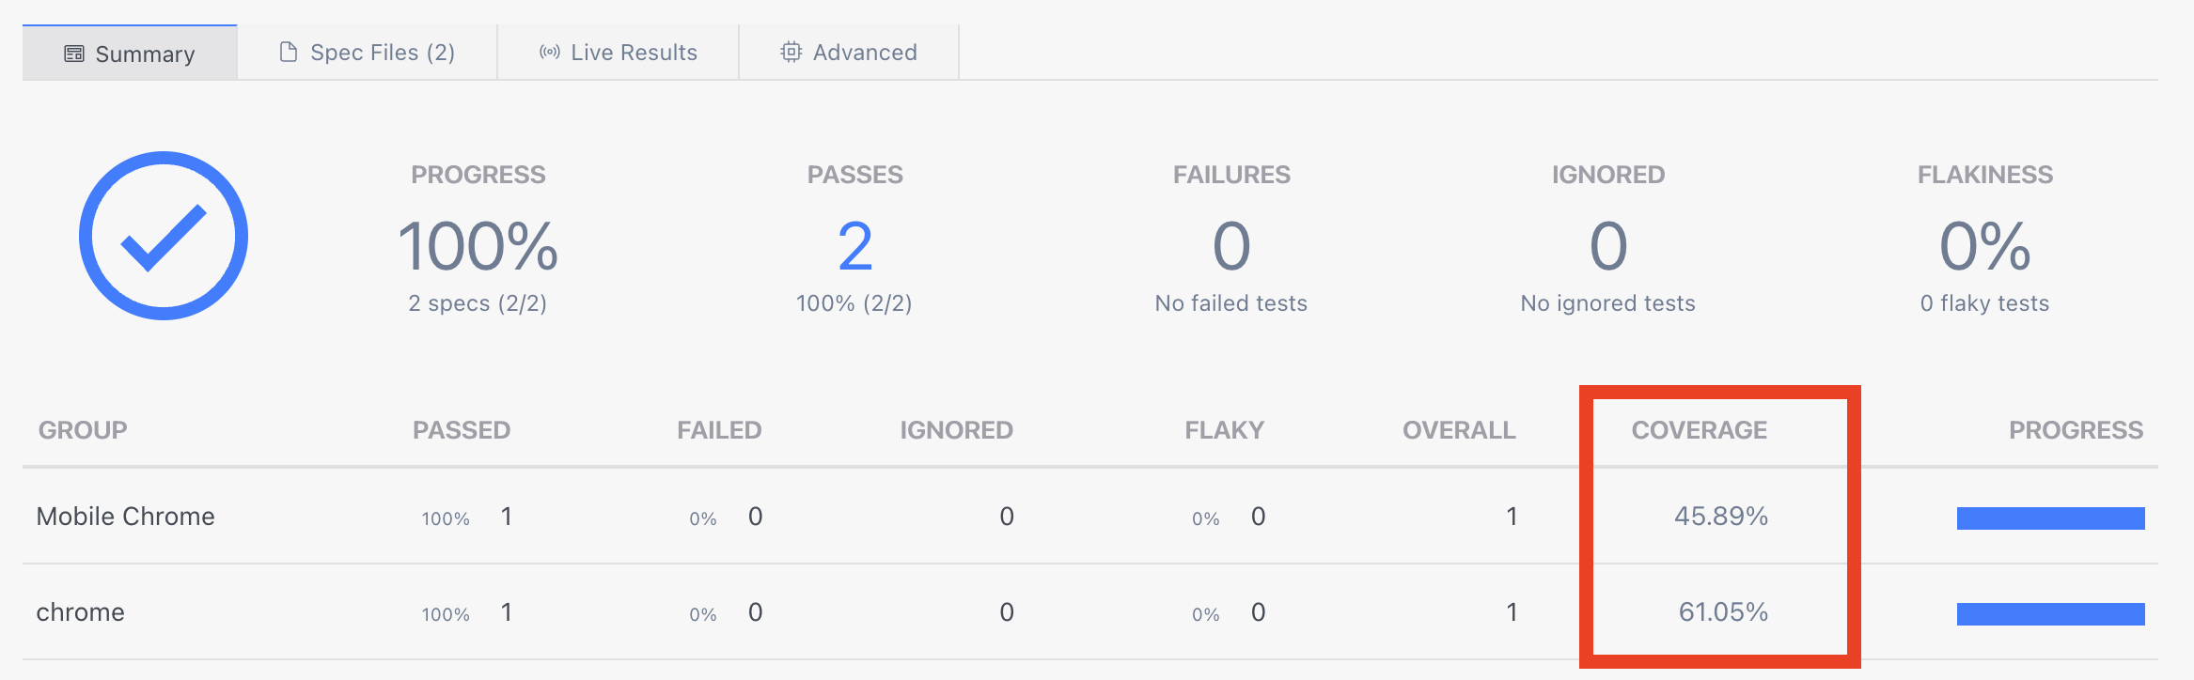2194x680 pixels.
Task: Click the GROUP column header
Action: [x=83, y=430]
